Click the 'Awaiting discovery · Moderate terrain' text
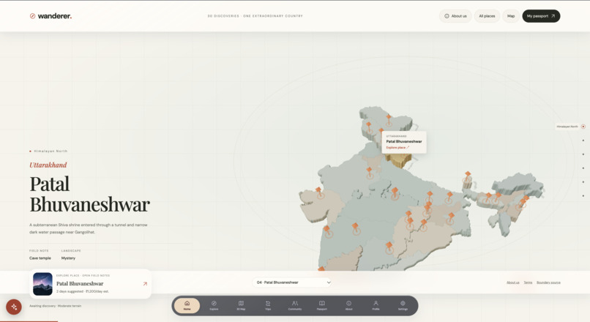 coord(56,306)
